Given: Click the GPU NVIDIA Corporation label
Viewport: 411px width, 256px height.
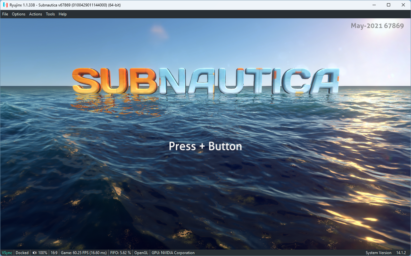Looking at the screenshot, I should coord(173,252).
